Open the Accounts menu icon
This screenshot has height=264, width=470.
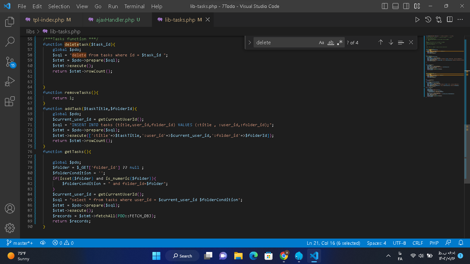[10, 208]
